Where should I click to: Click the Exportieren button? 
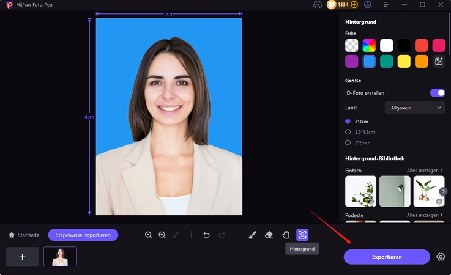pyautogui.click(x=387, y=257)
